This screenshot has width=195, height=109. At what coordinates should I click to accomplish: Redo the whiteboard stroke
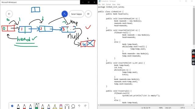(x=85, y=106)
